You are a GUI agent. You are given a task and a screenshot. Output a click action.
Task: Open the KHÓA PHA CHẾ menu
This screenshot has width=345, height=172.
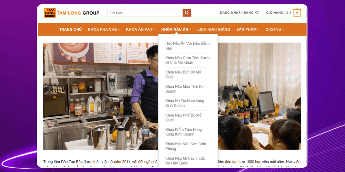pyautogui.click(x=102, y=29)
